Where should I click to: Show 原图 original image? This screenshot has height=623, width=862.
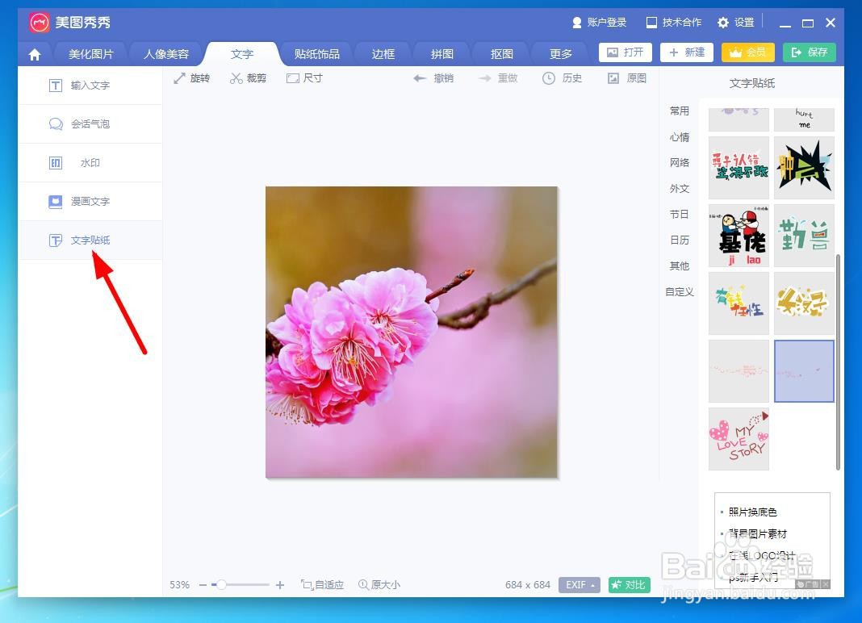pos(626,78)
